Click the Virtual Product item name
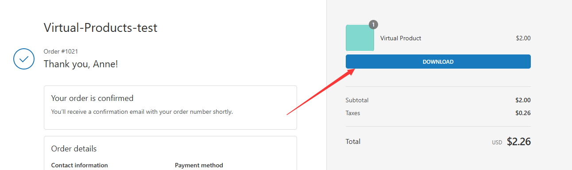 pyautogui.click(x=401, y=38)
